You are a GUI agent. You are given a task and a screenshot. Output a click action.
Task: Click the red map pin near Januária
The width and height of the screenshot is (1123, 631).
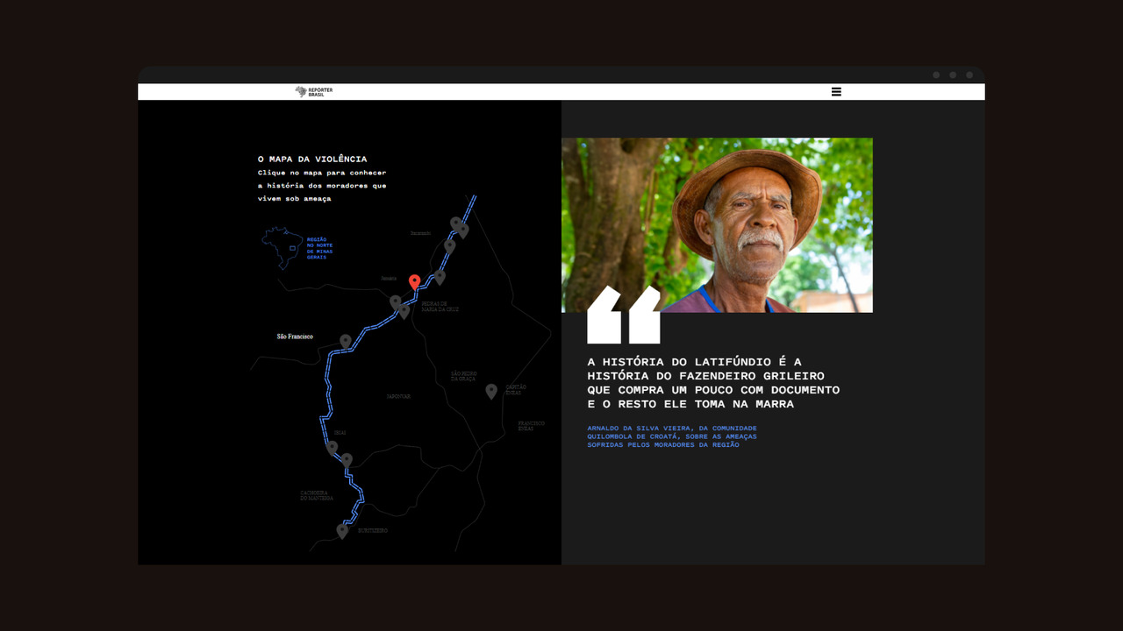coord(414,281)
